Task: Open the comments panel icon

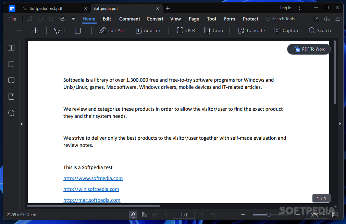Action: [11, 80]
